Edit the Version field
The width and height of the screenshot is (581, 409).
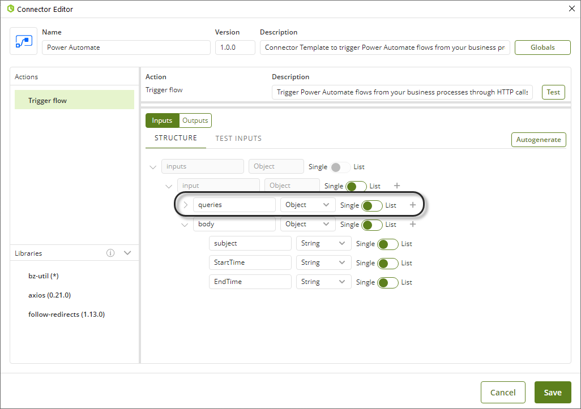[x=236, y=48]
